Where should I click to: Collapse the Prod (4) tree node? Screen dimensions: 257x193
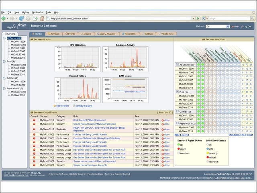[4, 62]
